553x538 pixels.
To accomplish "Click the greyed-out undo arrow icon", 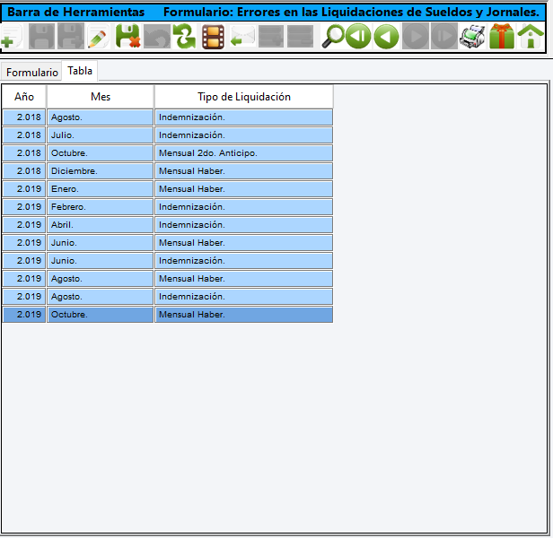I will (157, 36).
